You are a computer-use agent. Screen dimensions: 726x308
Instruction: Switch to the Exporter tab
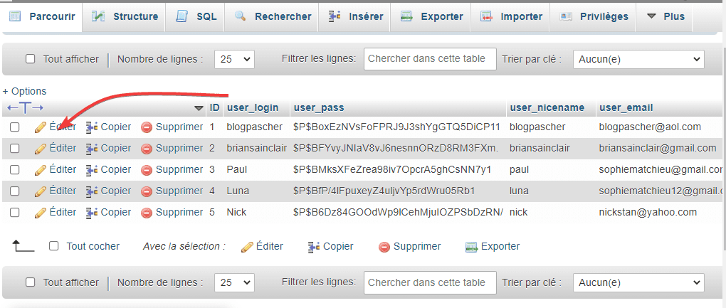[x=431, y=16]
